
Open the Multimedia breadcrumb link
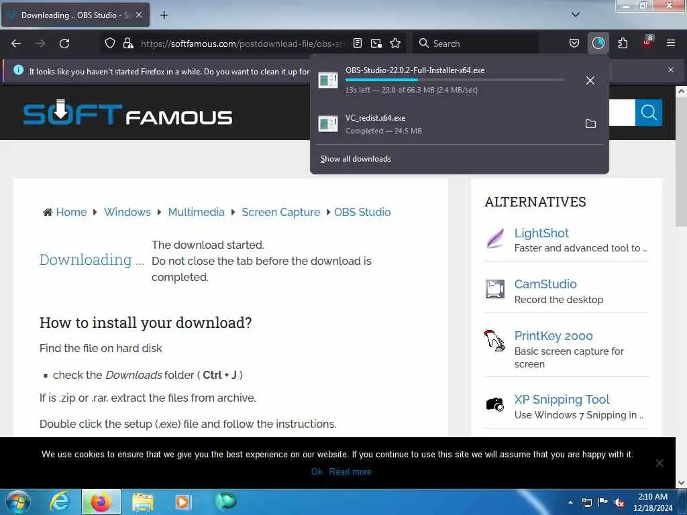pos(196,212)
